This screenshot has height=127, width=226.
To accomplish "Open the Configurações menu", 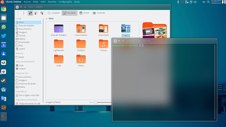I will pos(65,2).
